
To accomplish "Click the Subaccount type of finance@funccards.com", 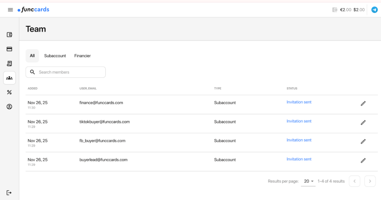I will 225,103.
